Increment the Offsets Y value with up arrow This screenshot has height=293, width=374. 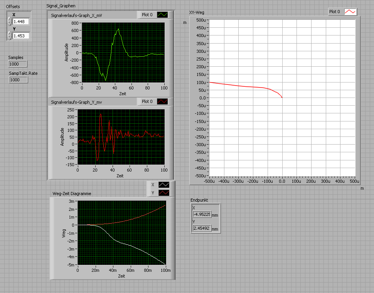coord(10,34)
